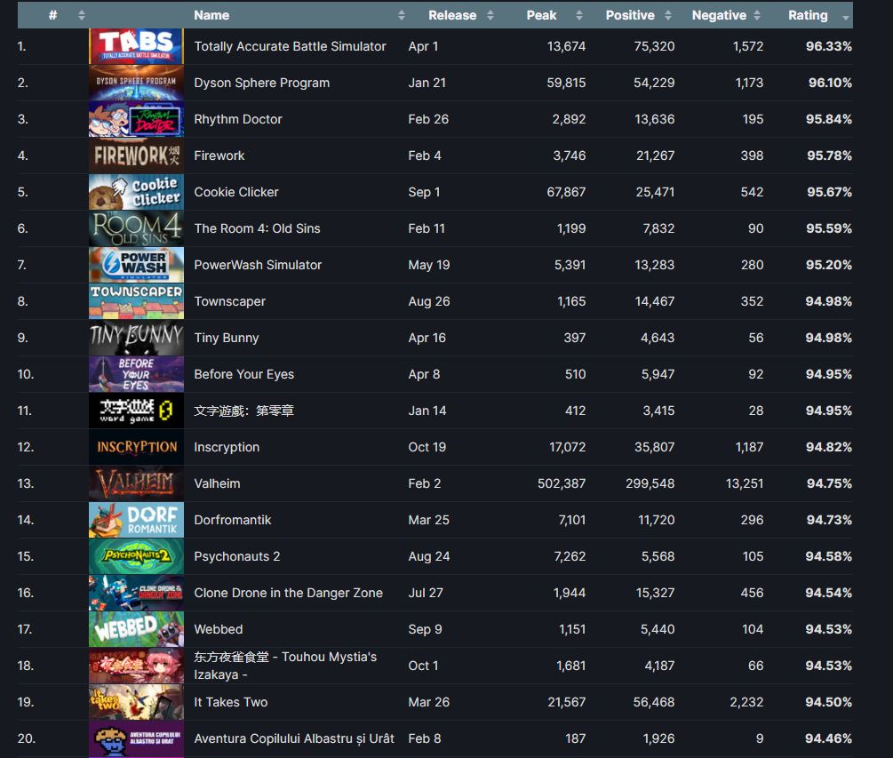The width and height of the screenshot is (893, 758).
Task: Open the PowerWash Simulator logo image
Action: click(x=136, y=265)
